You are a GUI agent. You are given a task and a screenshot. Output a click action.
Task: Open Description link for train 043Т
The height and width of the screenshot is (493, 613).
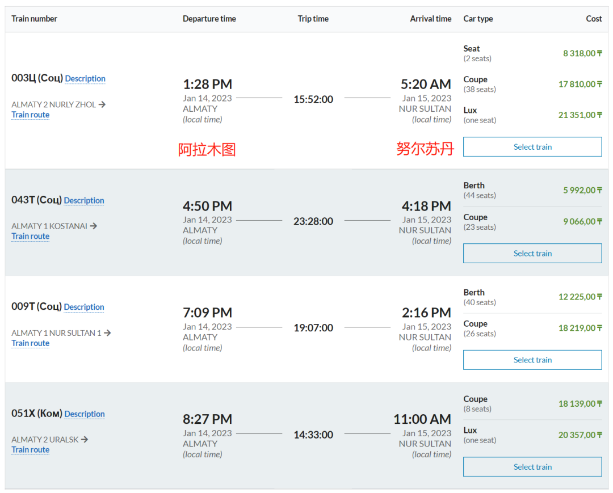point(84,201)
